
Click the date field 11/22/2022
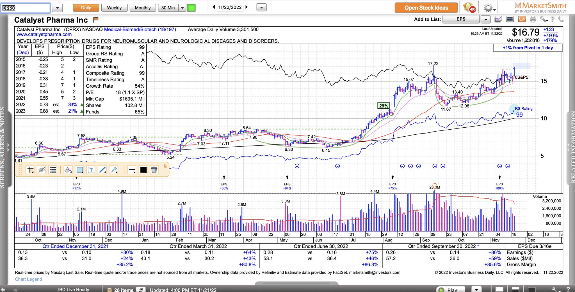click(230, 8)
